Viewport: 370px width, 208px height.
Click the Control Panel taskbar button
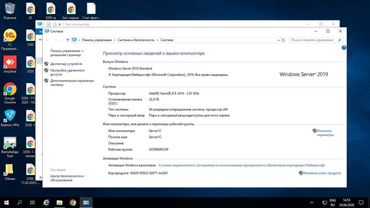86,202
